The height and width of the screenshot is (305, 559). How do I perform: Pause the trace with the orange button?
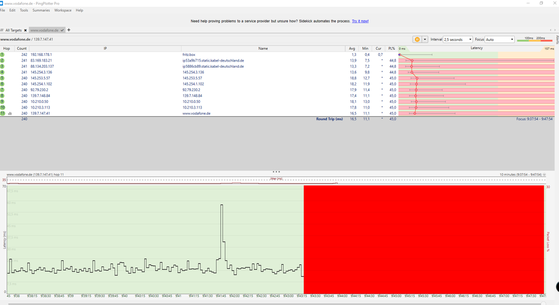[417, 40]
